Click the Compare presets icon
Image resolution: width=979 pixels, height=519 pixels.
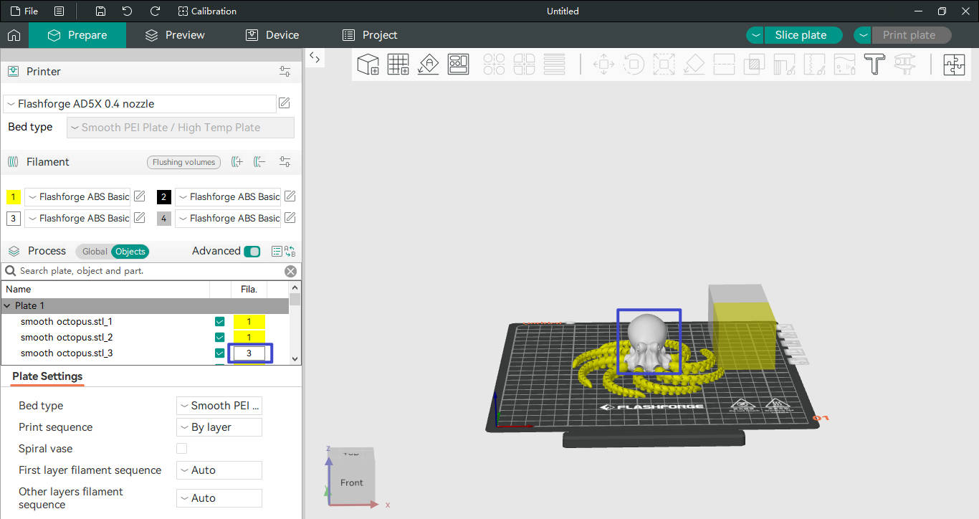click(290, 252)
